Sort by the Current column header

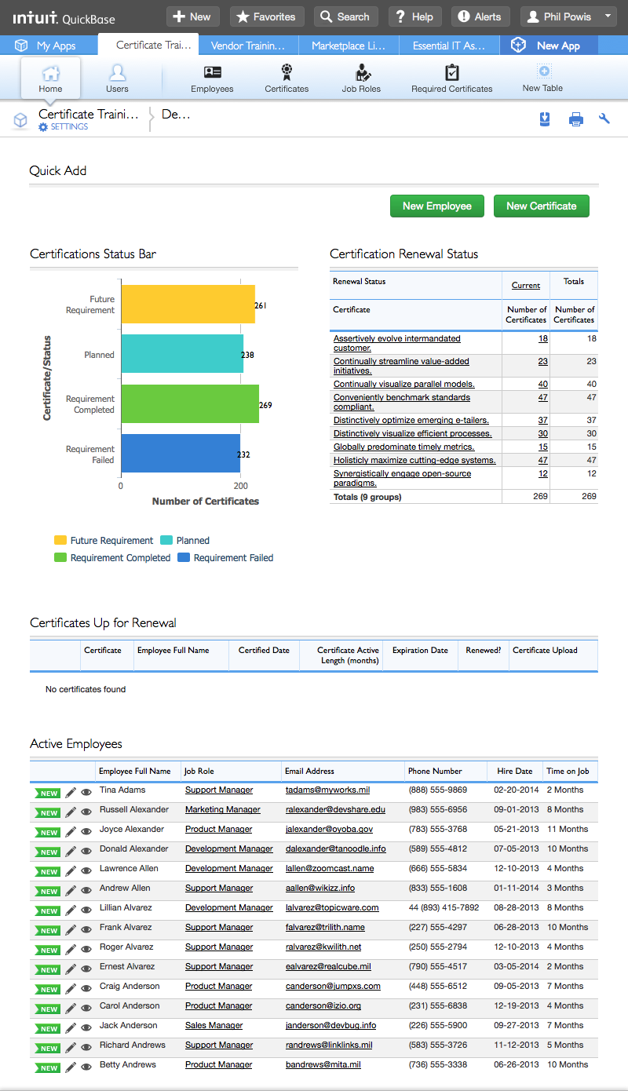(x=526, y=286)
